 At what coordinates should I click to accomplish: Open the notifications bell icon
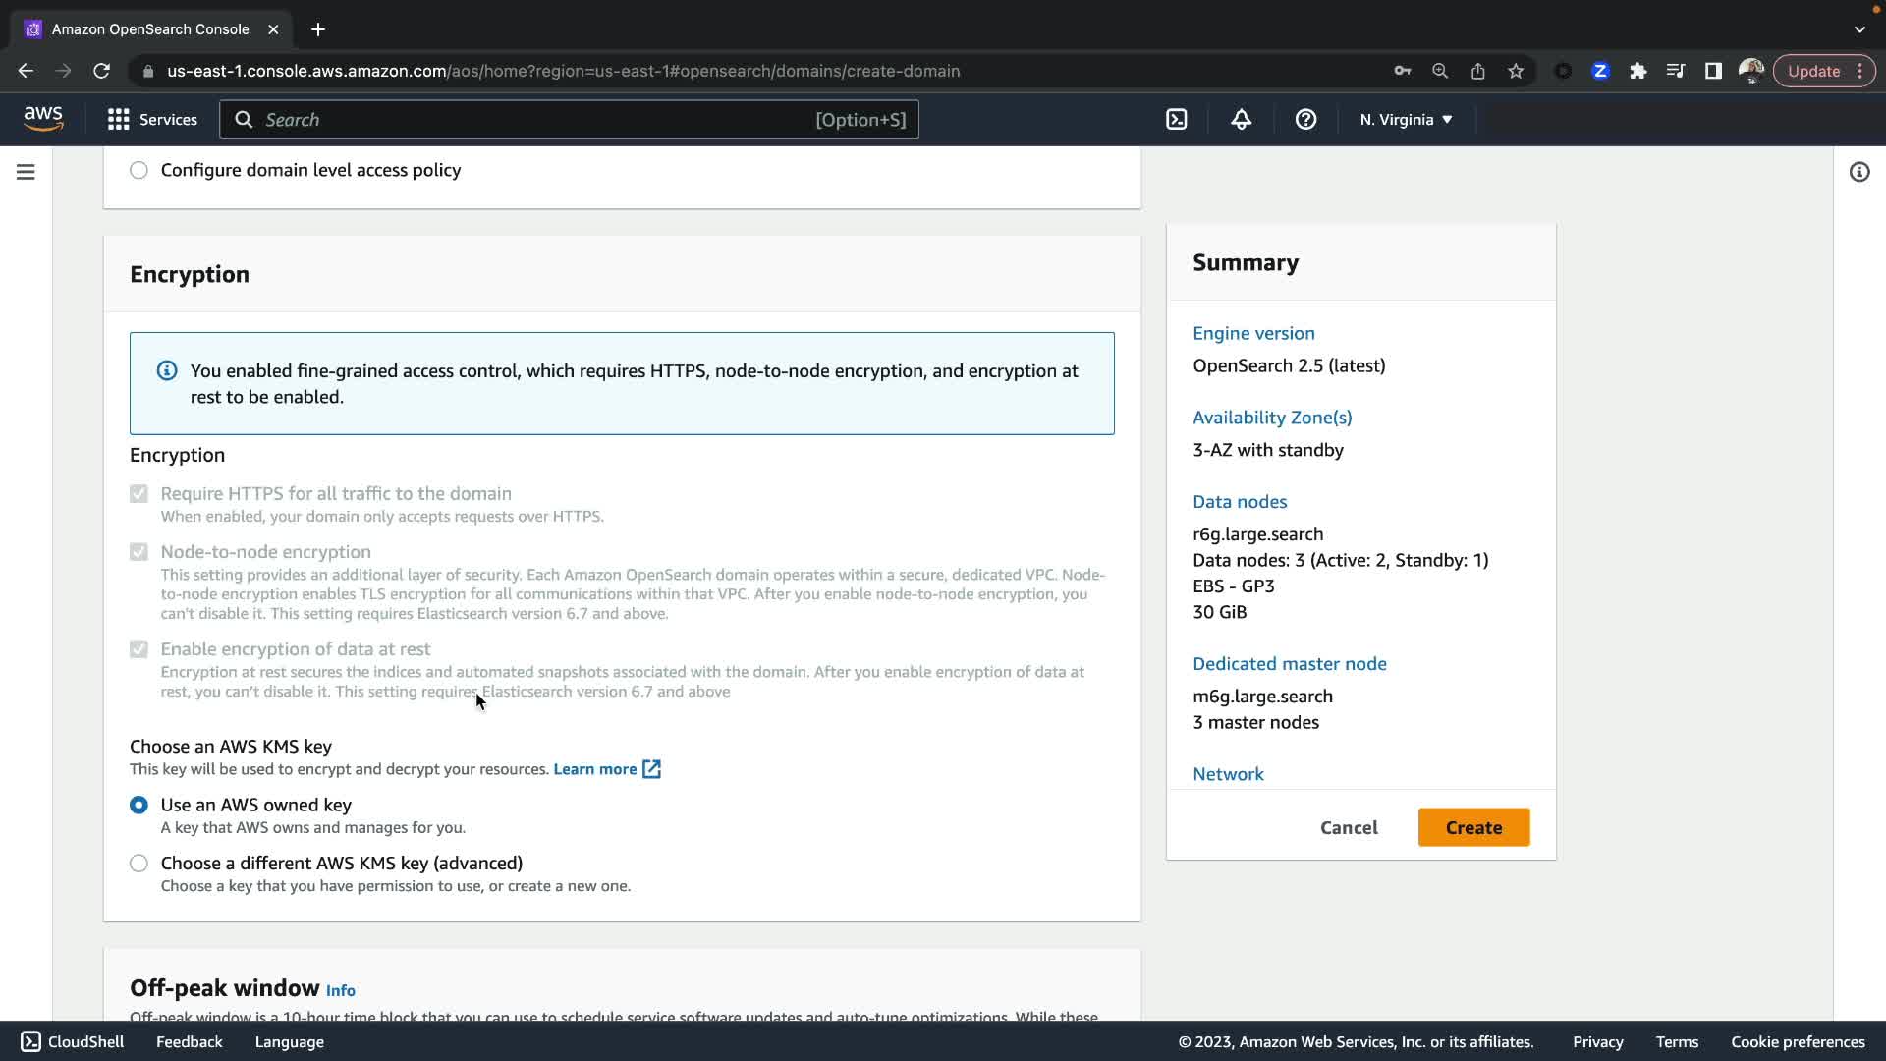(1241, 120)
